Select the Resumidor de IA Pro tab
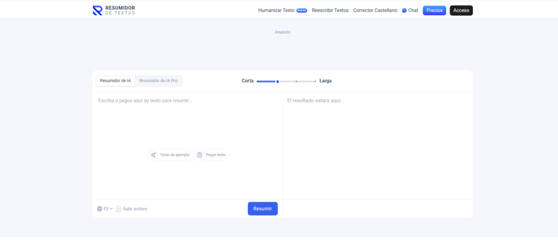The height and width of the screenshot is (240, 558). click(x=158, y=81)
